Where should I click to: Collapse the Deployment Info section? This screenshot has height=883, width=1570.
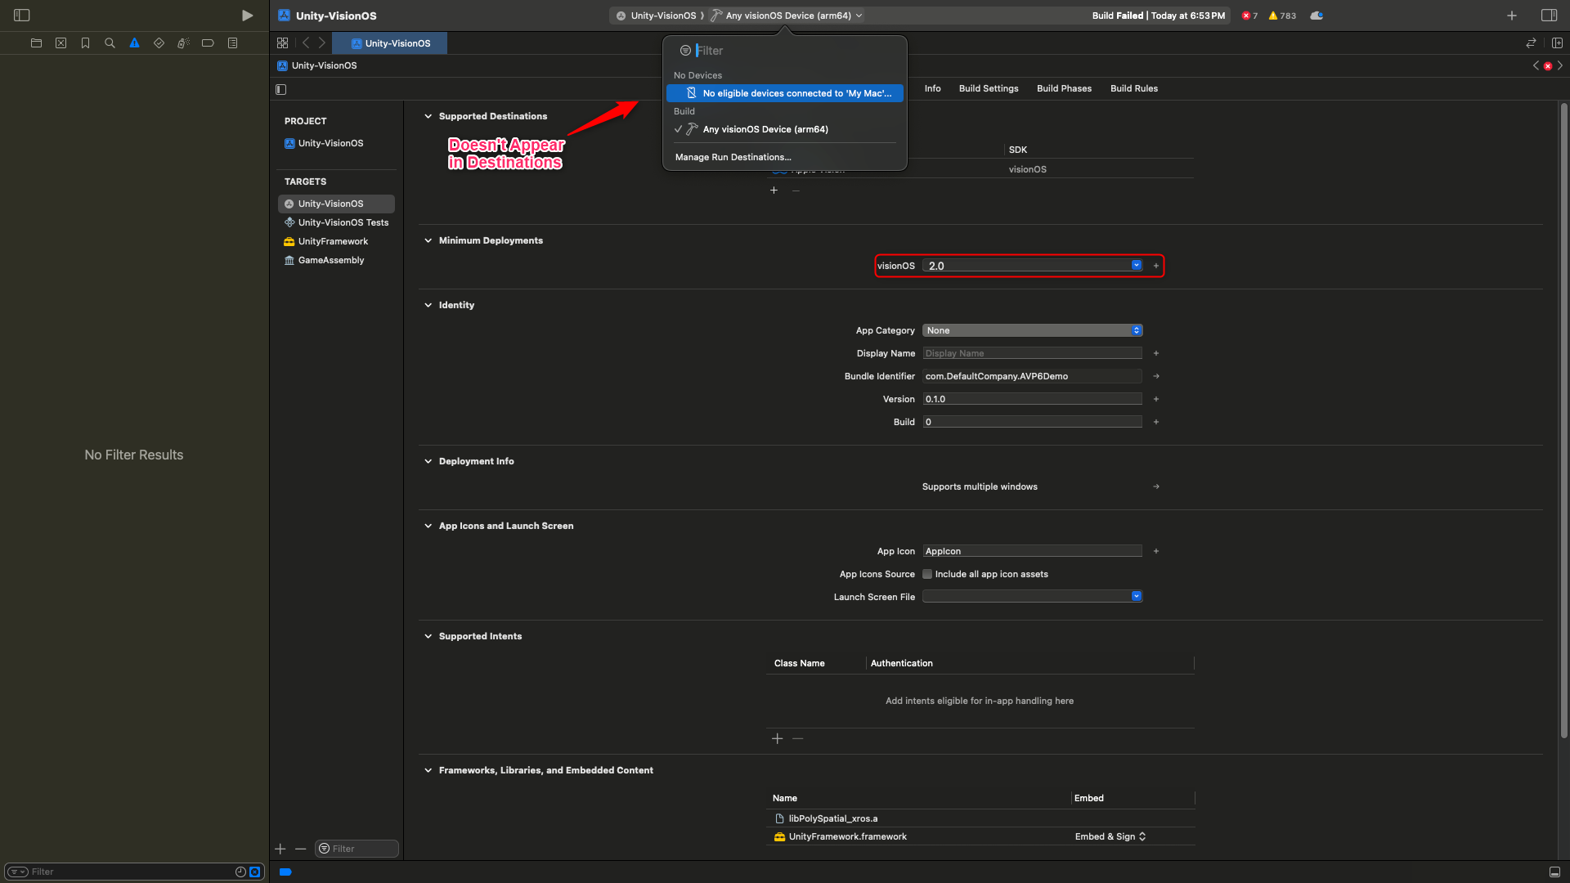(428, 461)
